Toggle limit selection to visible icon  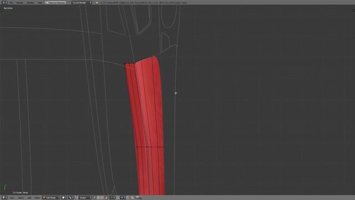pyautogui.click(x=106, y=198)
